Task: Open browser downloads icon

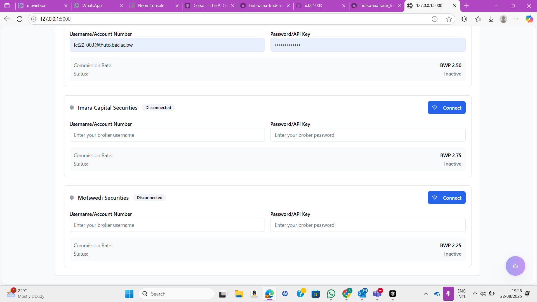Action: [x=491, y=19]
